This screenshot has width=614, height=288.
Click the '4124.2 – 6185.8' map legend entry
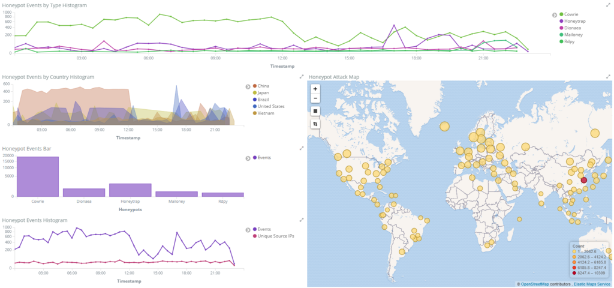click(589, 262)
